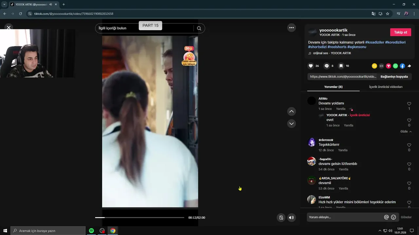
Task: Open the three-dot more options menu on the video
Action: 291,28
